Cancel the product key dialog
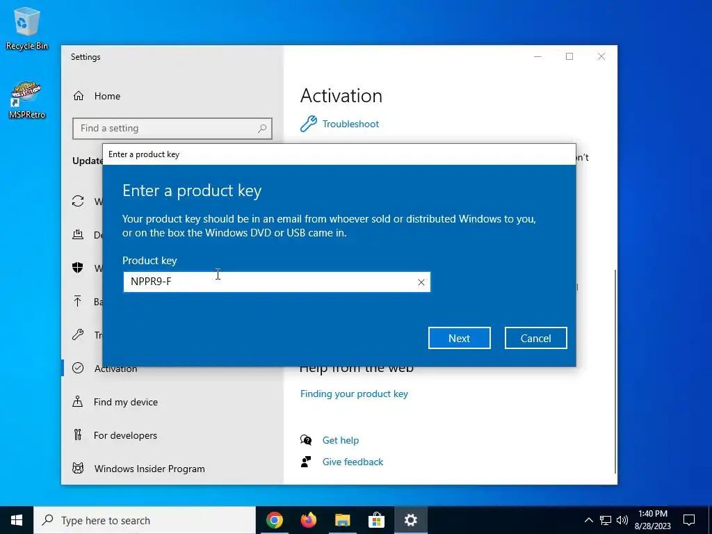 tap(535, 338)
